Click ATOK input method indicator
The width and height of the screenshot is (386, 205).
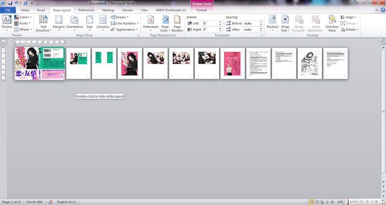(x=354, y=202)
